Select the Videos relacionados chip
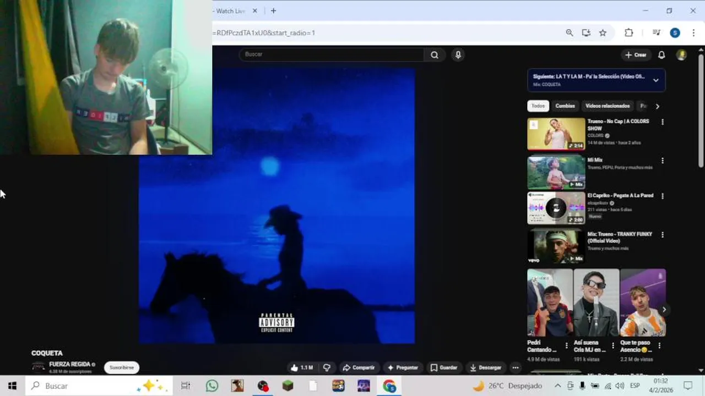This screenshot has width=705, height=396. [x=608, y=106]
